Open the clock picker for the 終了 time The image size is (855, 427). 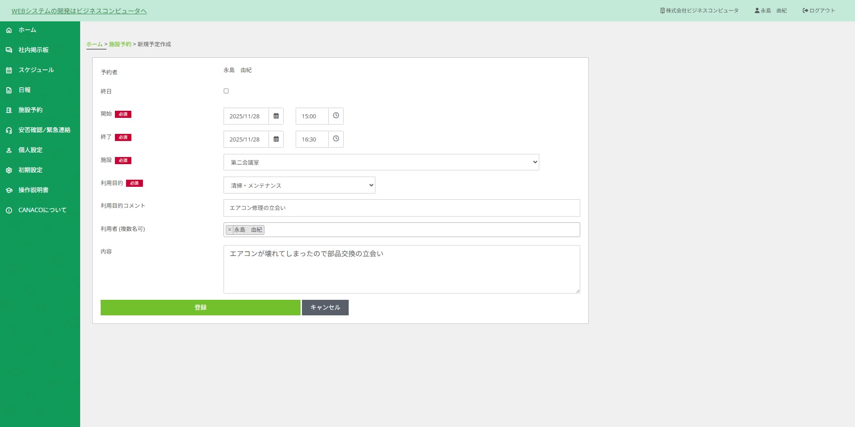pos(336,139)
